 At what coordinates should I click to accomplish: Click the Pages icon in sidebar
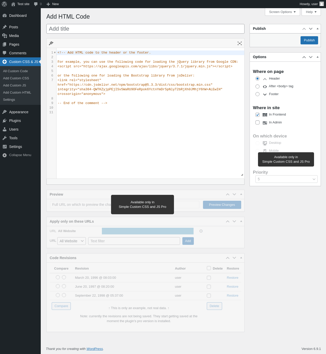click(5, 44)
